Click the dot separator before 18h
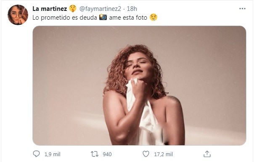 (x=124, y=9)
